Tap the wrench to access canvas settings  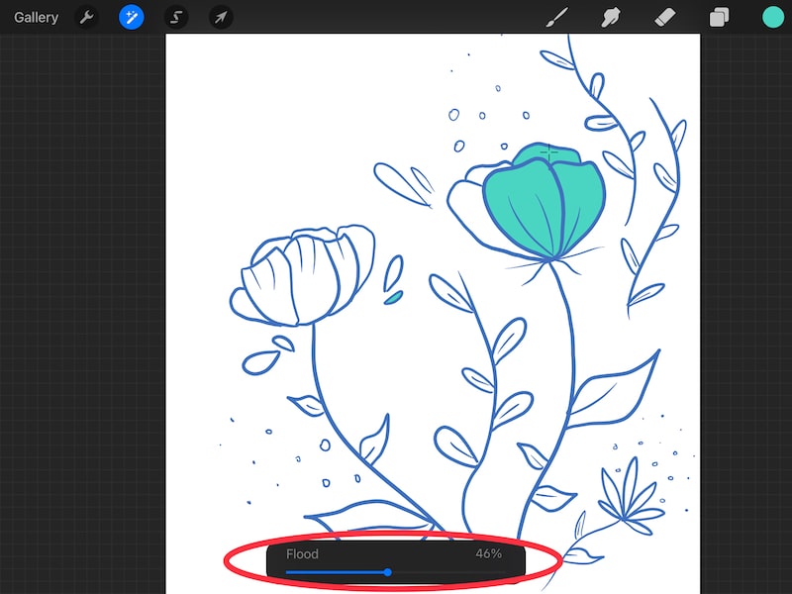pyautogui.click(x=87, y=17)
